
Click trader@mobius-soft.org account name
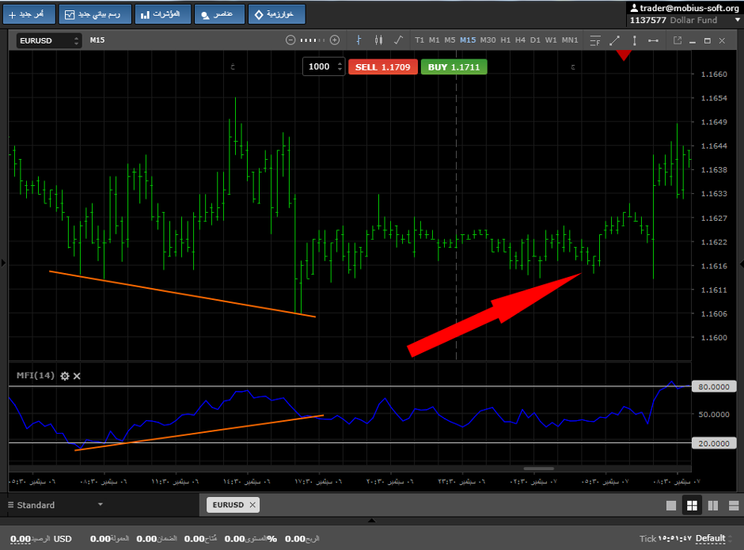(x=689, y=8)
